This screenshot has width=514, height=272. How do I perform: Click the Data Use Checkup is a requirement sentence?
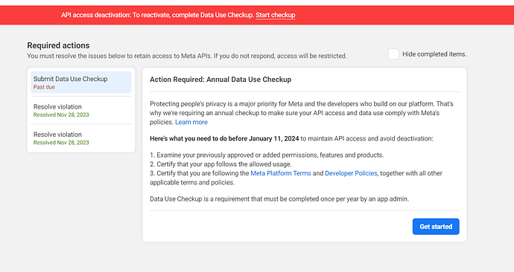click(279, 198)
